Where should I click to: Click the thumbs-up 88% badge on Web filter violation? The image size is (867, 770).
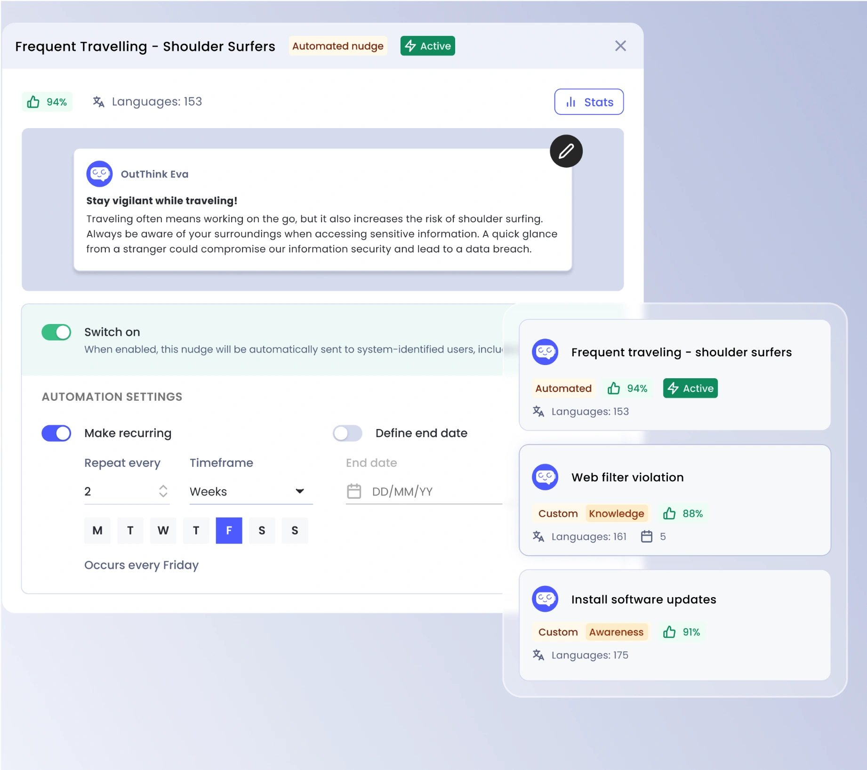(x=682, y=513)
